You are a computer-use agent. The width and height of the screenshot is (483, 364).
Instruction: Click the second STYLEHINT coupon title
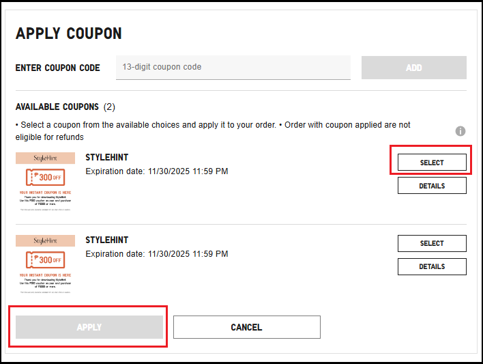[107, 240]
